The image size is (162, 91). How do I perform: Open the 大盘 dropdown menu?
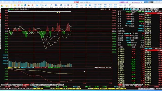[95, 5]
